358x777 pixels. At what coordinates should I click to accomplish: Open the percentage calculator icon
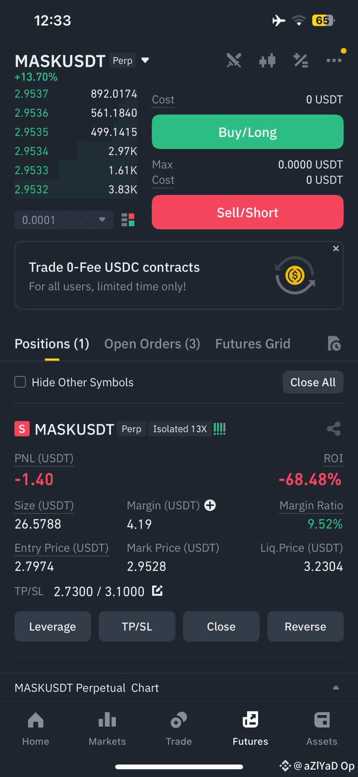(300, 61)
